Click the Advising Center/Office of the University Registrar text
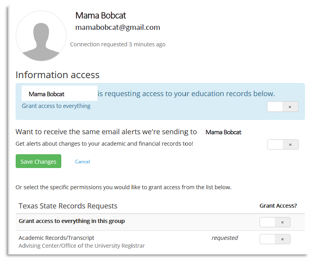The image size is (311, 263). (82, 246)
